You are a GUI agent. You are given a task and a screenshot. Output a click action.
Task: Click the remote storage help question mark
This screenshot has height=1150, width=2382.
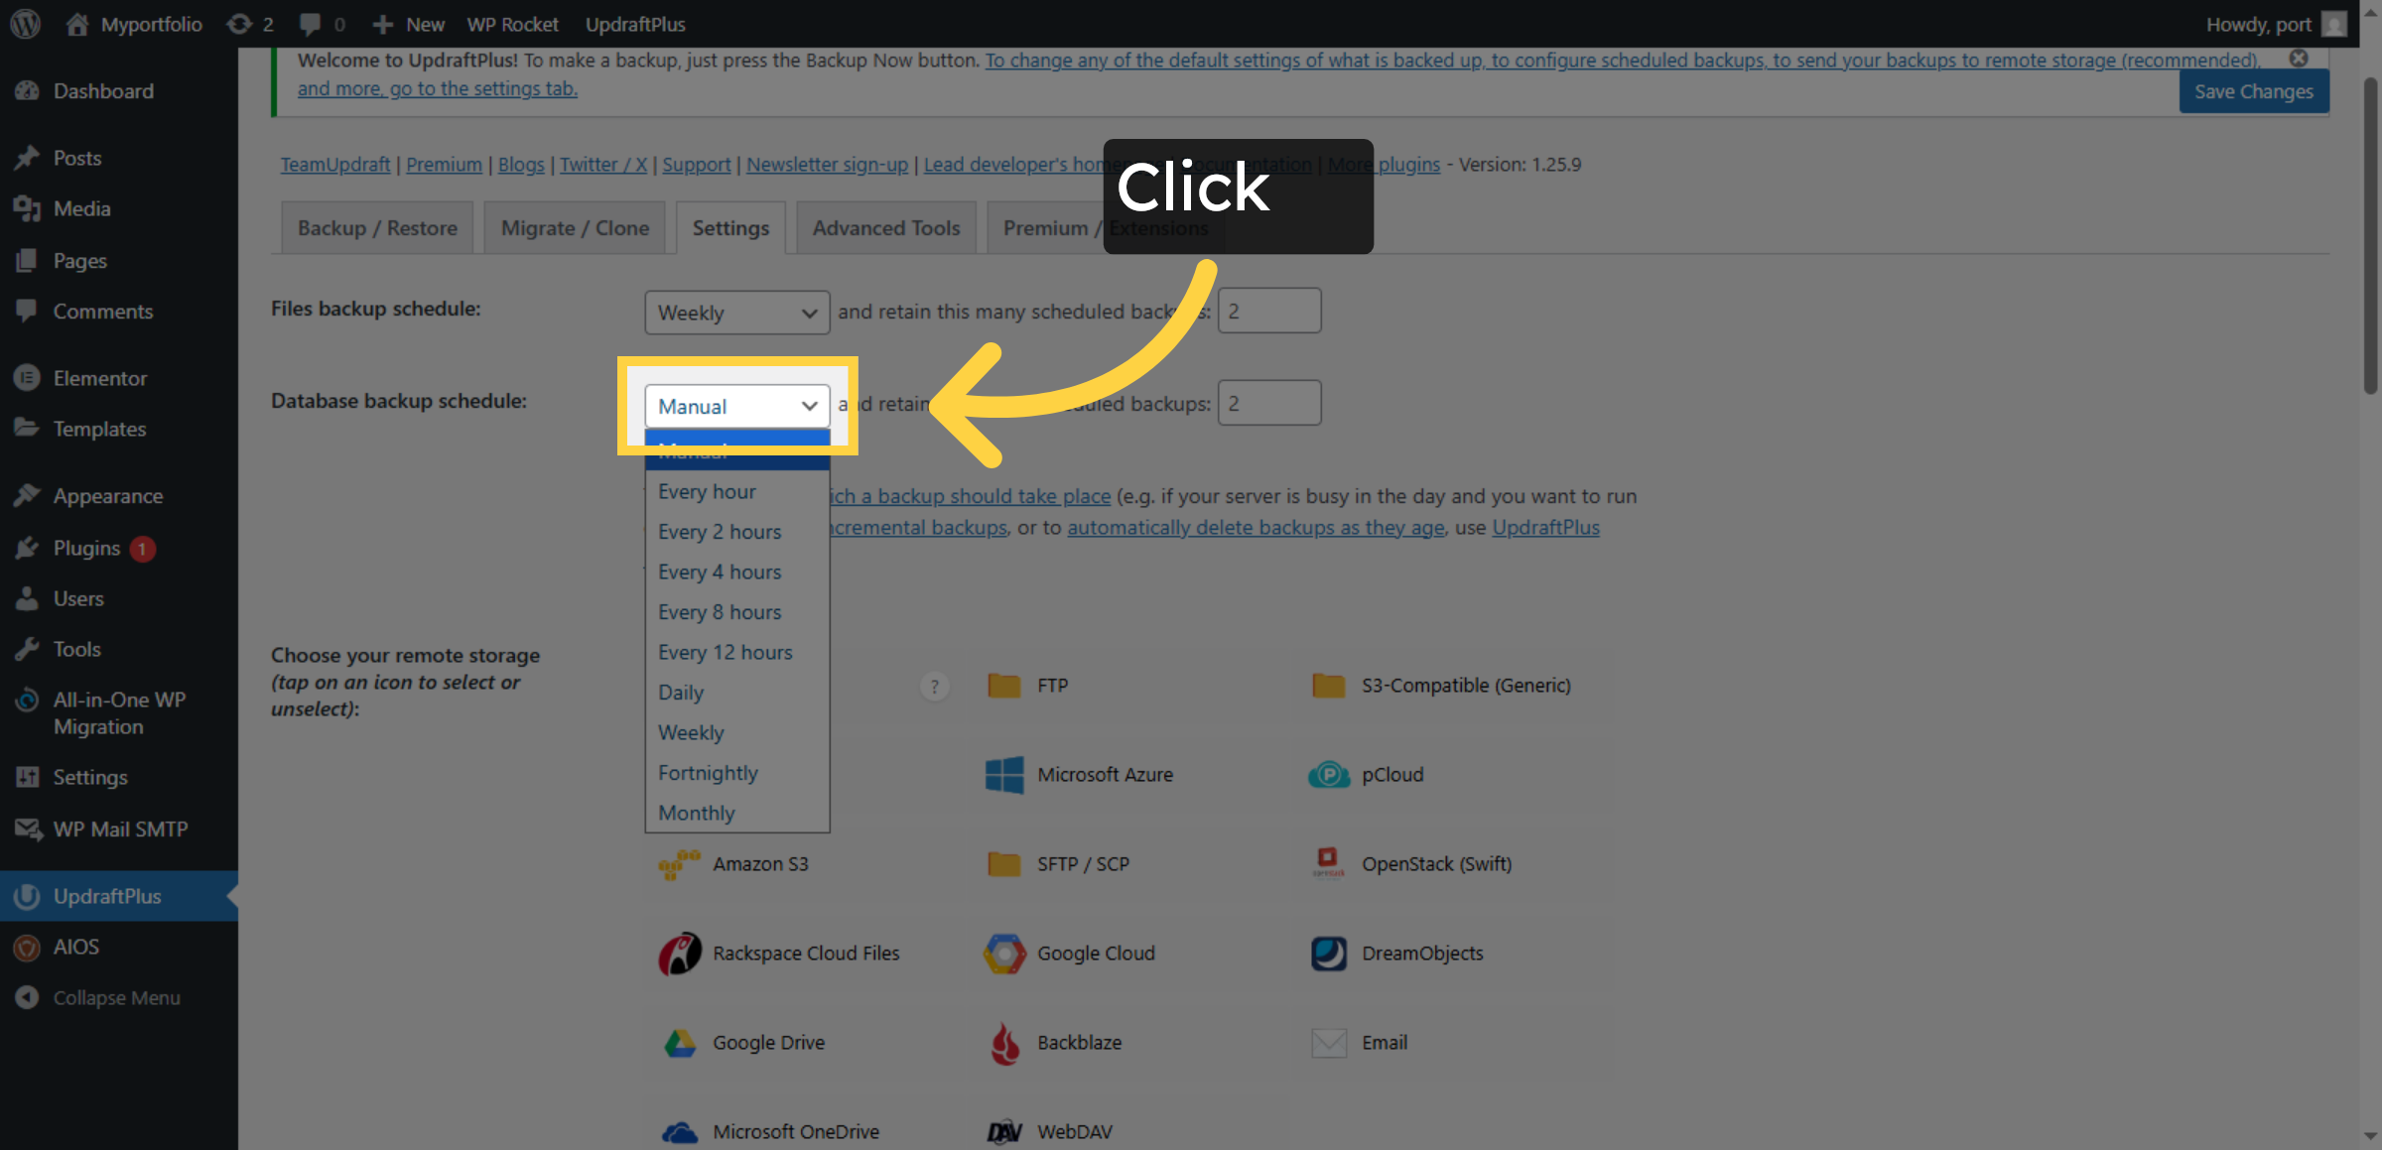coord(934,687)
